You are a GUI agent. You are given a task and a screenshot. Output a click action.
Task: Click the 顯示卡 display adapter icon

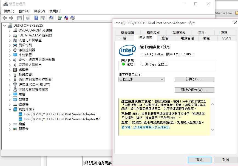(x=15, y=129)
